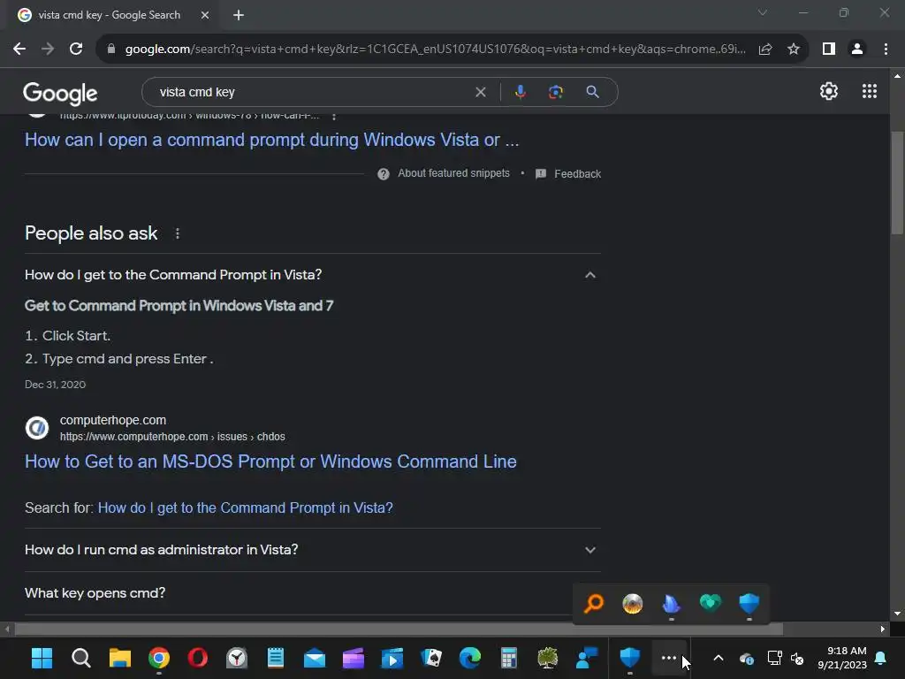Click the horizontal scrollbar thumb

[x=399, y=629]
